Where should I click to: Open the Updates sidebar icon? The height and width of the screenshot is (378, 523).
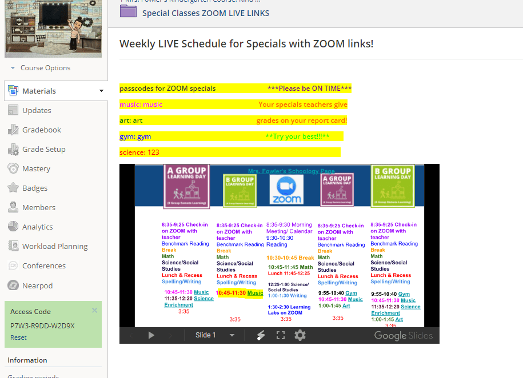tap(13, 110)
